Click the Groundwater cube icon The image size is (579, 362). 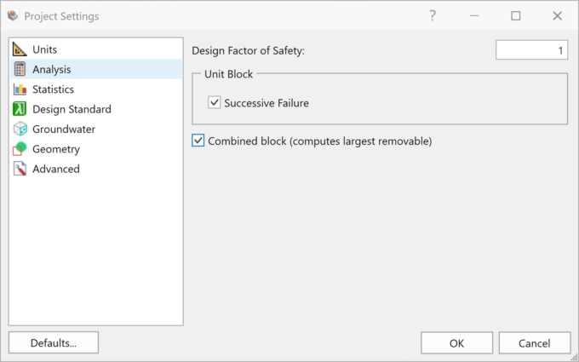click(x=20, y=129)
